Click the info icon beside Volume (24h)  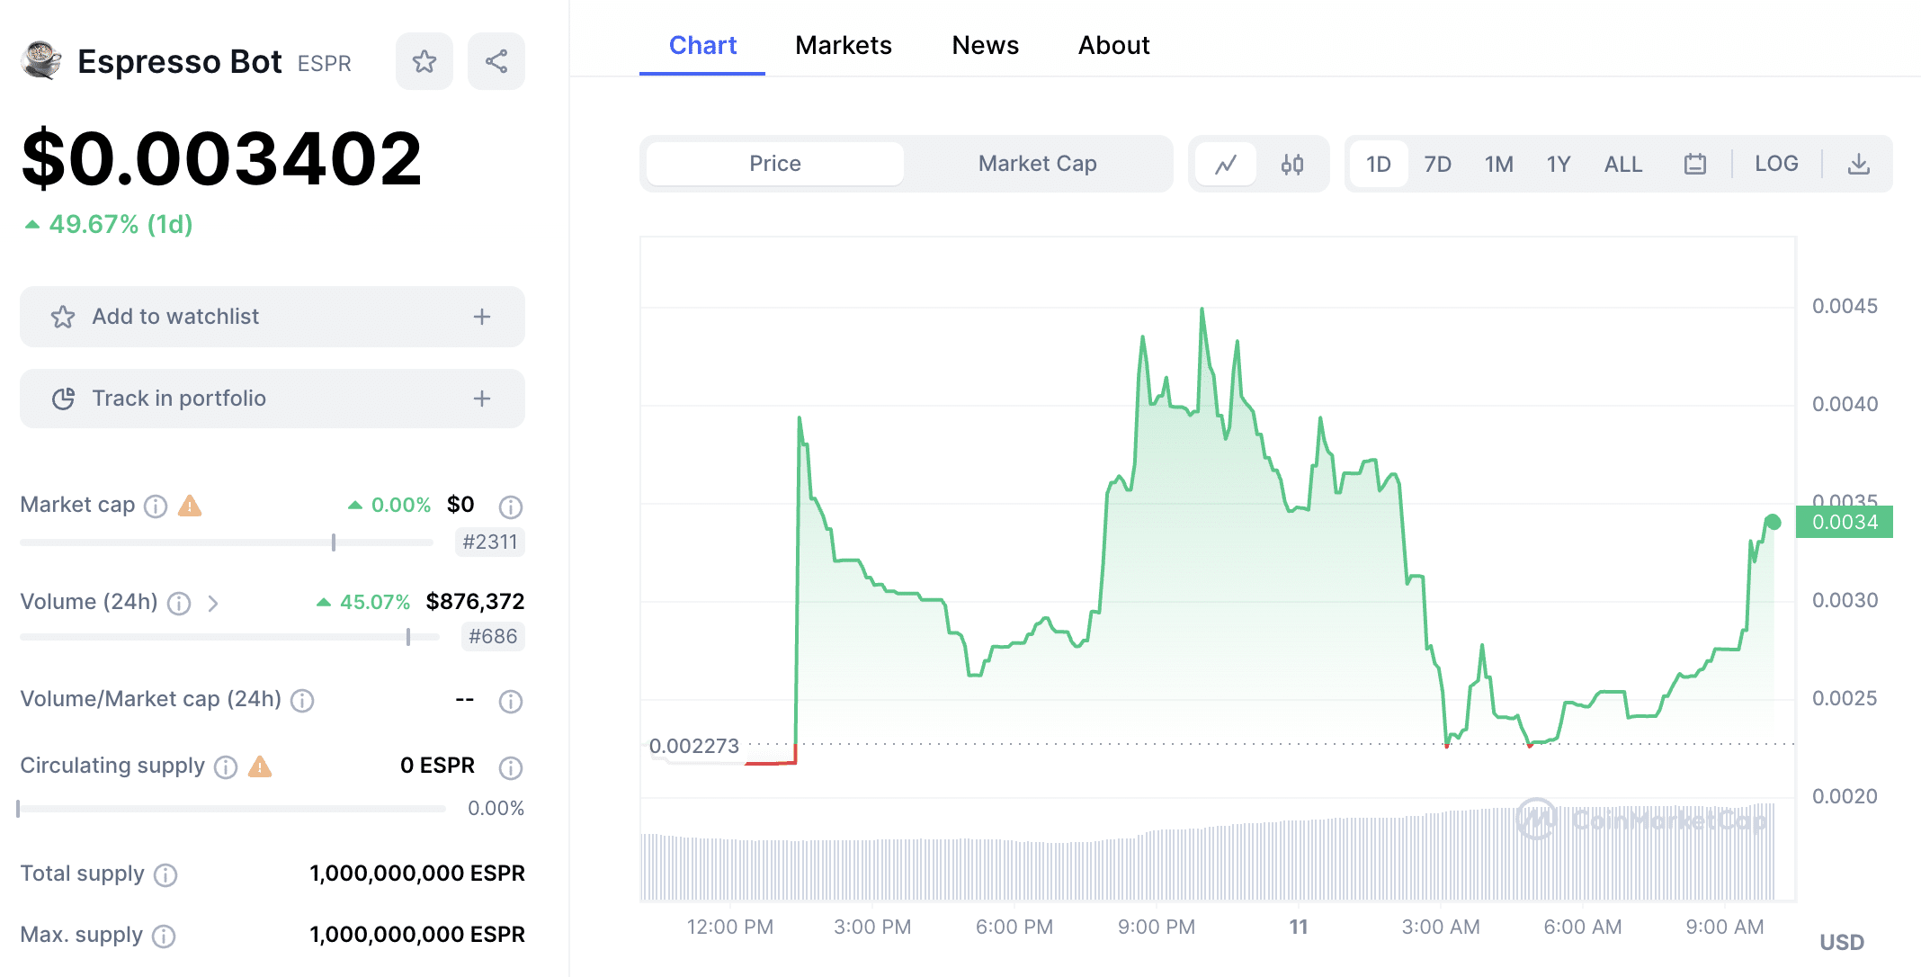179,604
